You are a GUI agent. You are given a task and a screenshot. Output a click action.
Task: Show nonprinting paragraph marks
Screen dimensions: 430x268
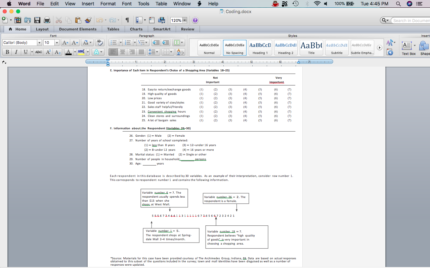click(127, 20)
